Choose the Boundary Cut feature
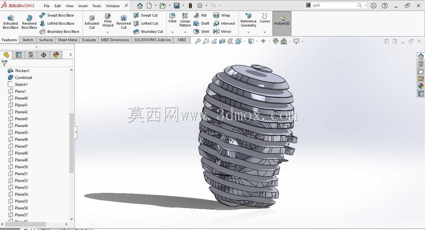This screenshot has width=425, height=230. (x=148, y=32)
